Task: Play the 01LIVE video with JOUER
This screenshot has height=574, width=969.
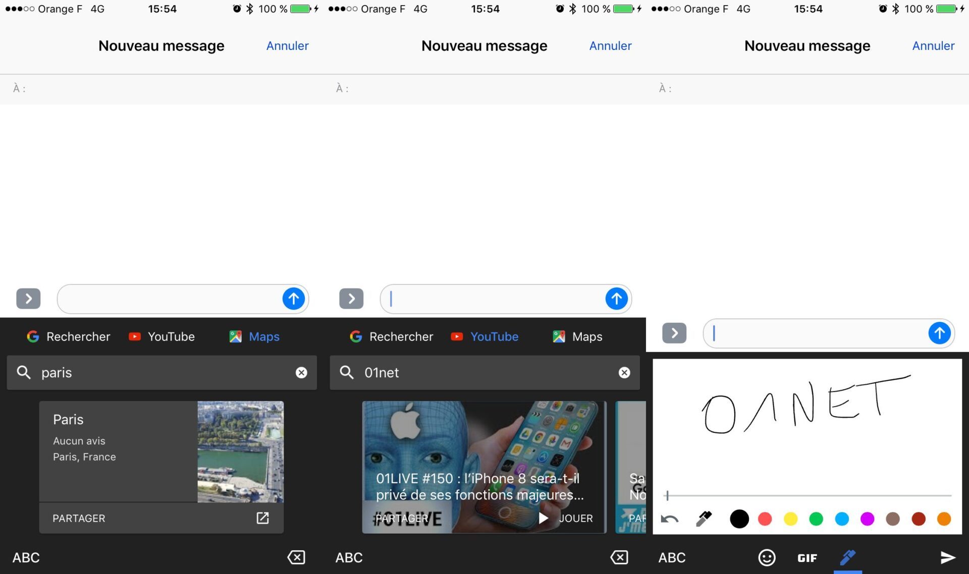Action: point(566,518)
